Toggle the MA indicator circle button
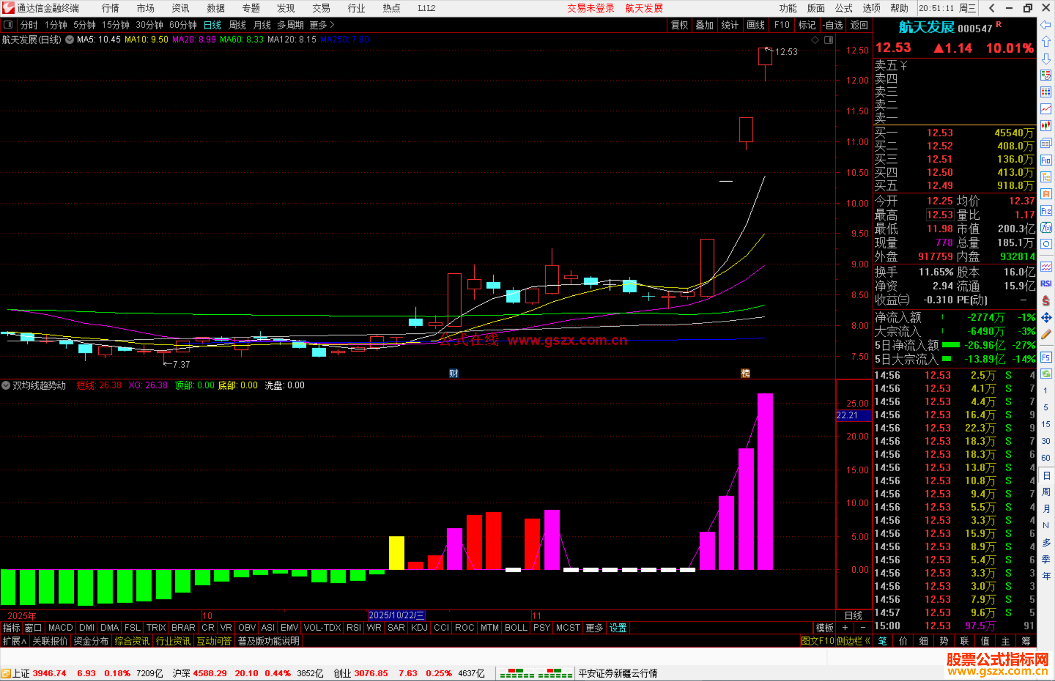This screenshot has height=681, width=1055. coord(70,40)
